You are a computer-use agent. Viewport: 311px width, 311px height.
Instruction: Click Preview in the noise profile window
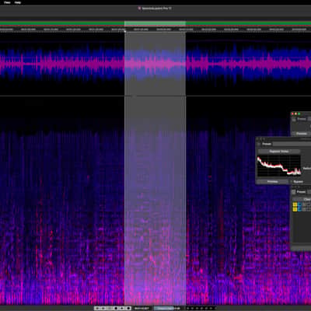pyautogui.click(x=272, y=182)
